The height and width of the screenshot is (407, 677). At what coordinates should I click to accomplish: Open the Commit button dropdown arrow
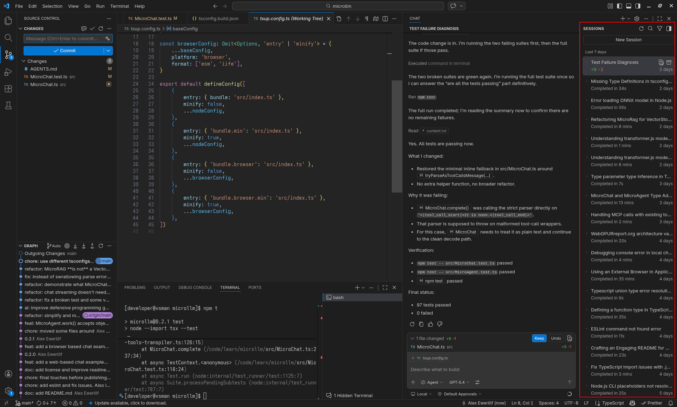(108, 51)
